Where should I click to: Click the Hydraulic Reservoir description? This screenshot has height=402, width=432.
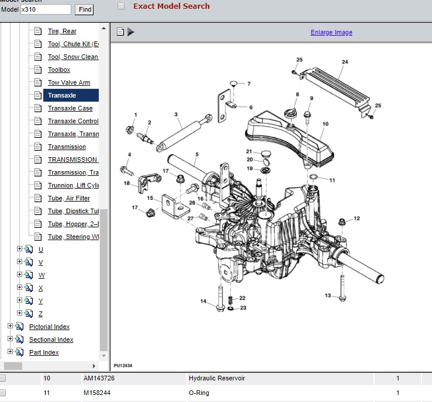point(217,378)
